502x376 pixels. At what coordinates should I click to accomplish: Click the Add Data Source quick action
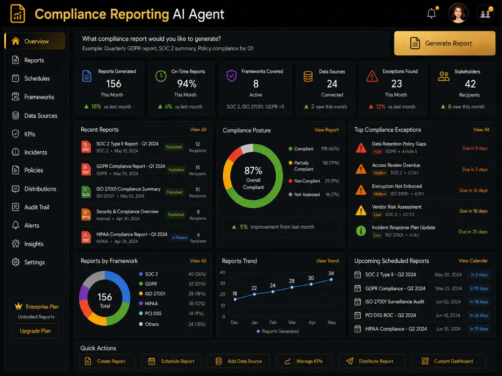(x=239, y=361)
